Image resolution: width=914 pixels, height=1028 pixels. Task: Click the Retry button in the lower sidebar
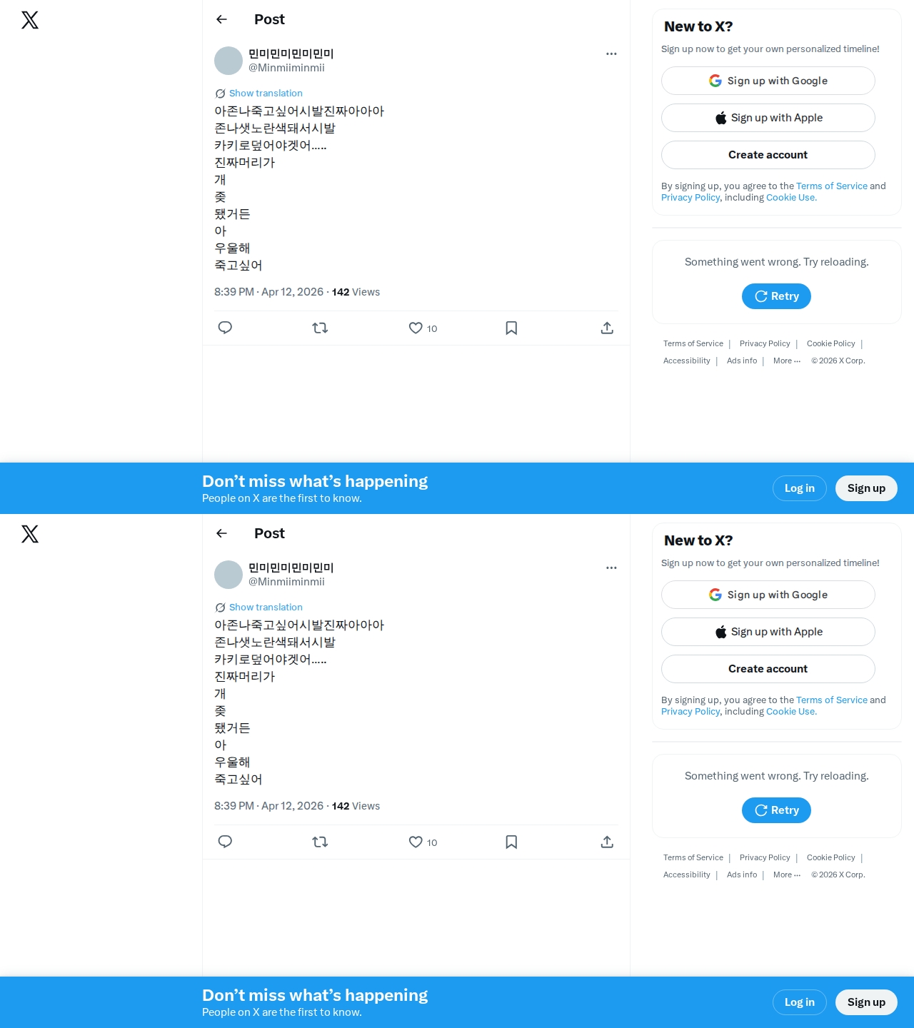pos(776,810)
